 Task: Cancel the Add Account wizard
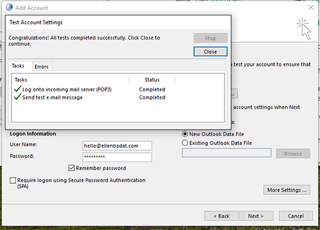296,216
